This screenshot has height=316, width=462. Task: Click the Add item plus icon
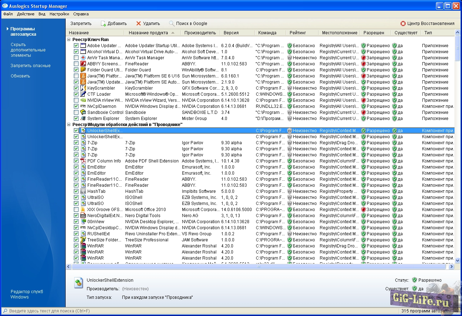coord(103,24)
